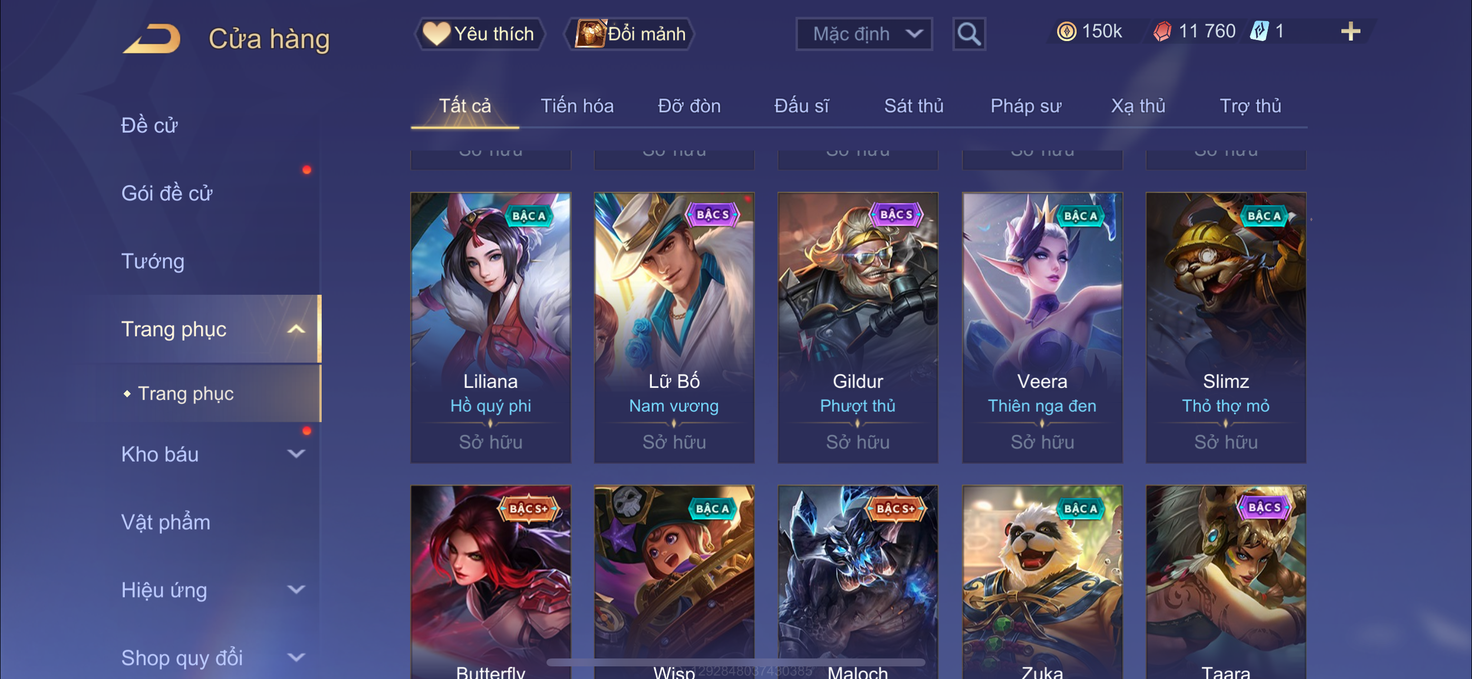
Task: Select the Trang phục sub-item
Action: 185,394
